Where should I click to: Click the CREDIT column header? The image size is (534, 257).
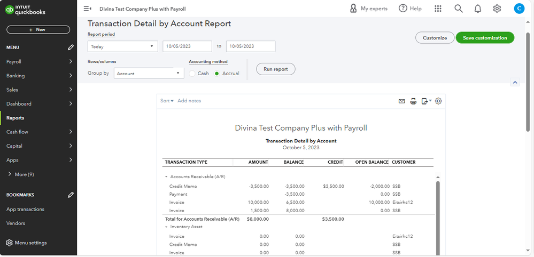tap(335, 162)
